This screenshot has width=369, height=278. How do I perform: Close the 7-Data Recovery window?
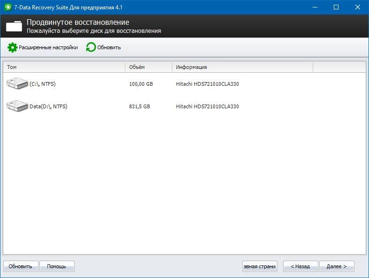click(357, 8)
